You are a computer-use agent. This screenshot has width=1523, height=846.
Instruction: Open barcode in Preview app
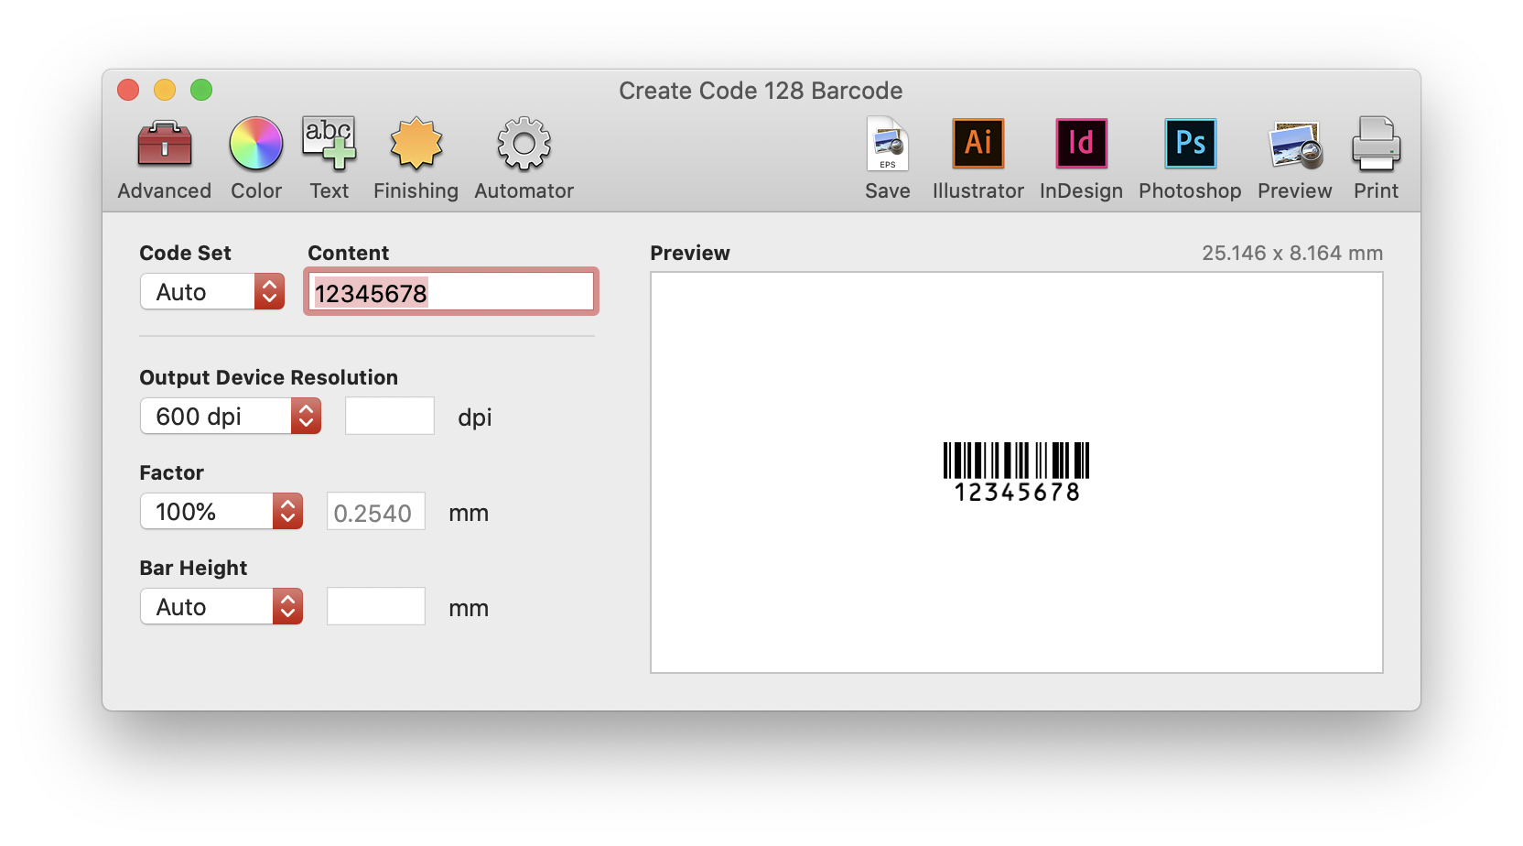click(x=1295, y=158)
